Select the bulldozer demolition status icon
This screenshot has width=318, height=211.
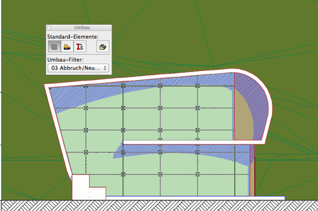pyautogui.click(x=67, y=46)
